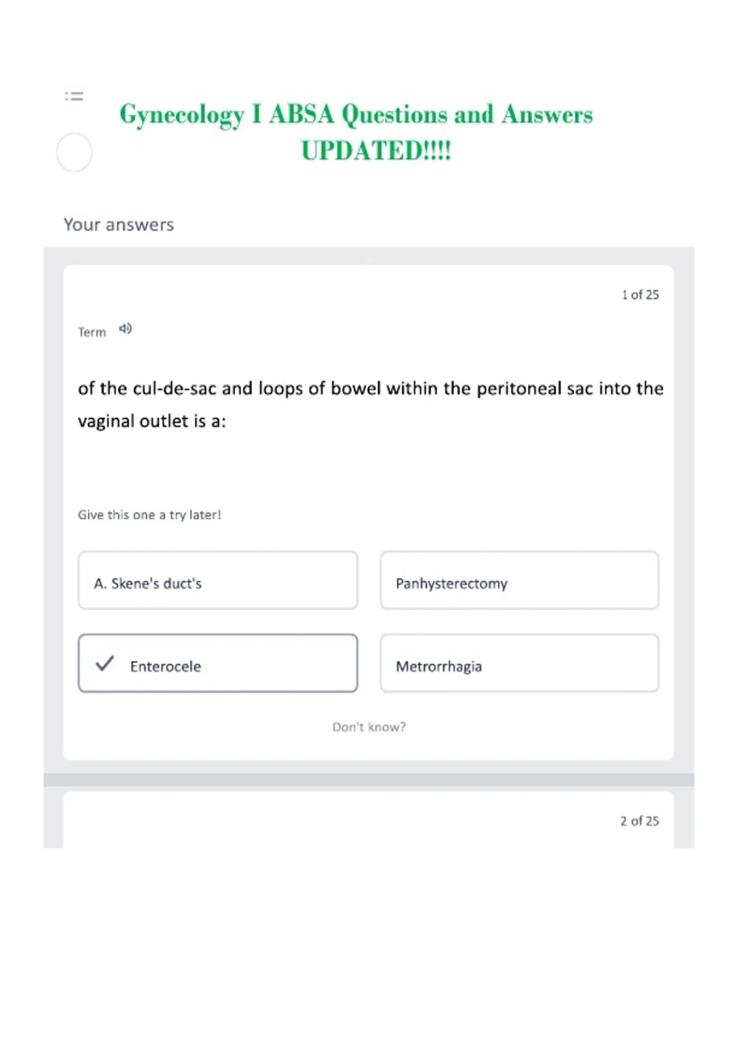The width and height of the screenshot is (736, 1043).
Task: Click the checkmark beside Enterocele
Action: pos(105,663)
